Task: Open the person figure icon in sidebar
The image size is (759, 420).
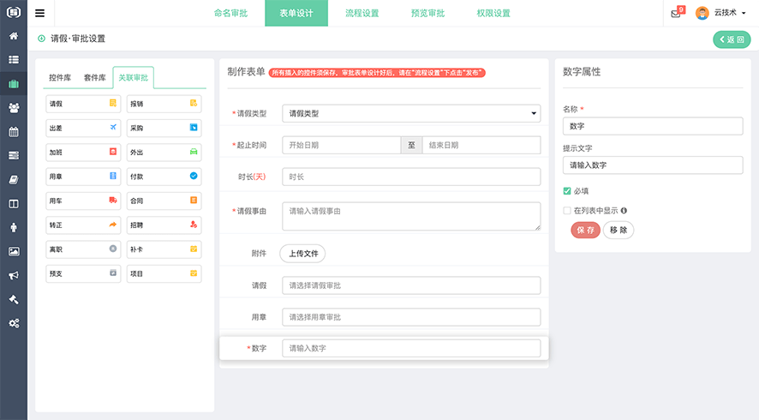Action: pos(14,227)
